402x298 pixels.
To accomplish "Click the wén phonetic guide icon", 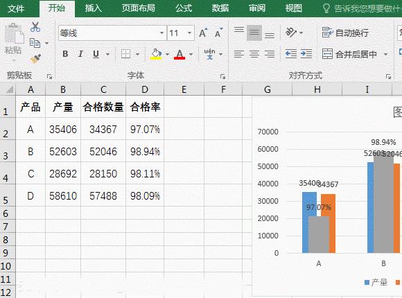I will pyautogui.click(x=209, y=54).
